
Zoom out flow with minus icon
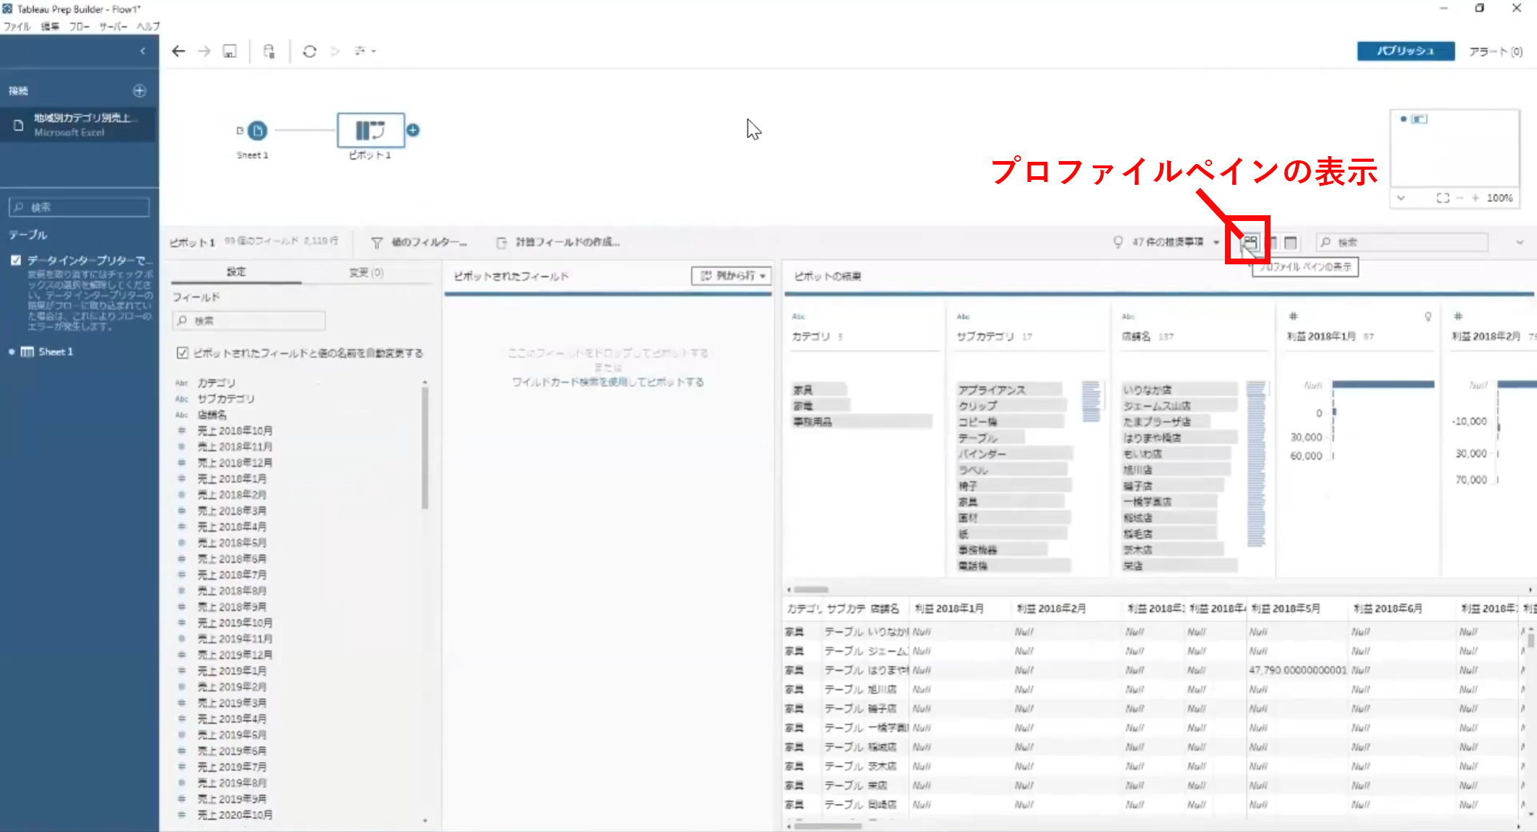tap(1460, 198)
